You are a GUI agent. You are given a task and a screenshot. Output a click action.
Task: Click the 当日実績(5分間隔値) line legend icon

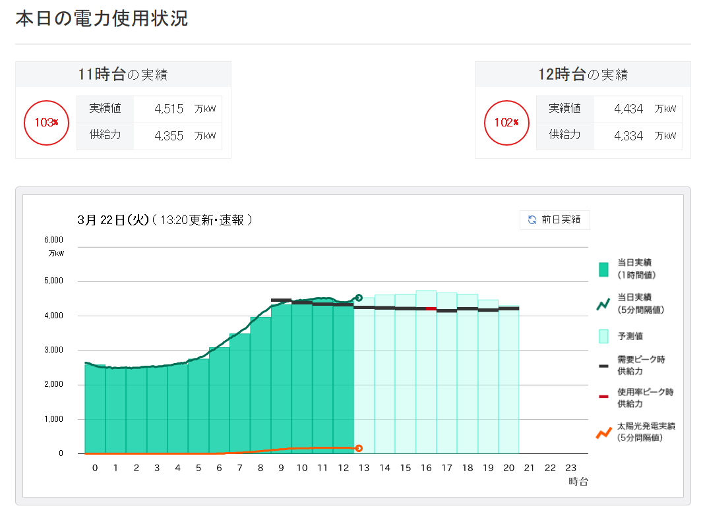[603, 304]
